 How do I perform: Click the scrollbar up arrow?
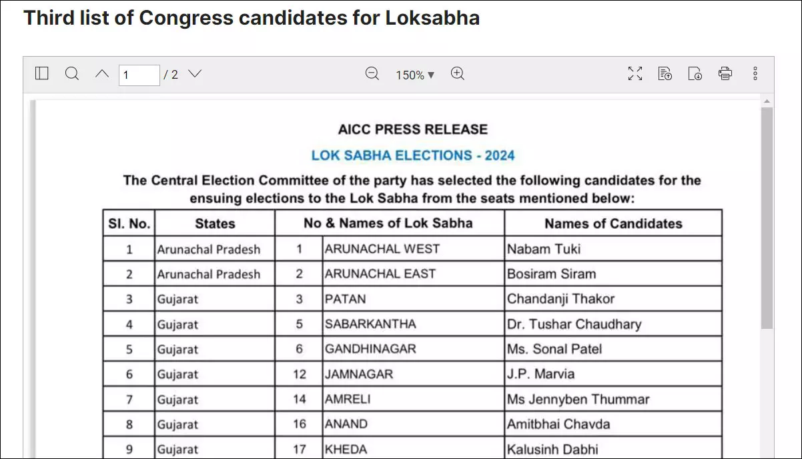(767, 101)
